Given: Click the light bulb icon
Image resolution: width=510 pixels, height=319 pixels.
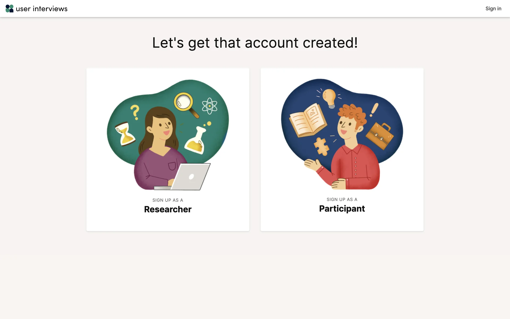Looking at the screenshot, I should point(329,98).
